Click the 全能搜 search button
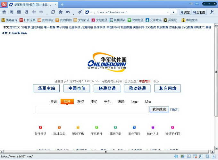This screenshot has width=218, height=160. pos(199,12)
